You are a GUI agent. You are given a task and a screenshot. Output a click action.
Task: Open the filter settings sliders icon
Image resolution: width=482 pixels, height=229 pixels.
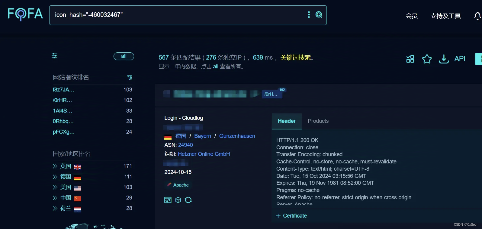click(54, 56)
